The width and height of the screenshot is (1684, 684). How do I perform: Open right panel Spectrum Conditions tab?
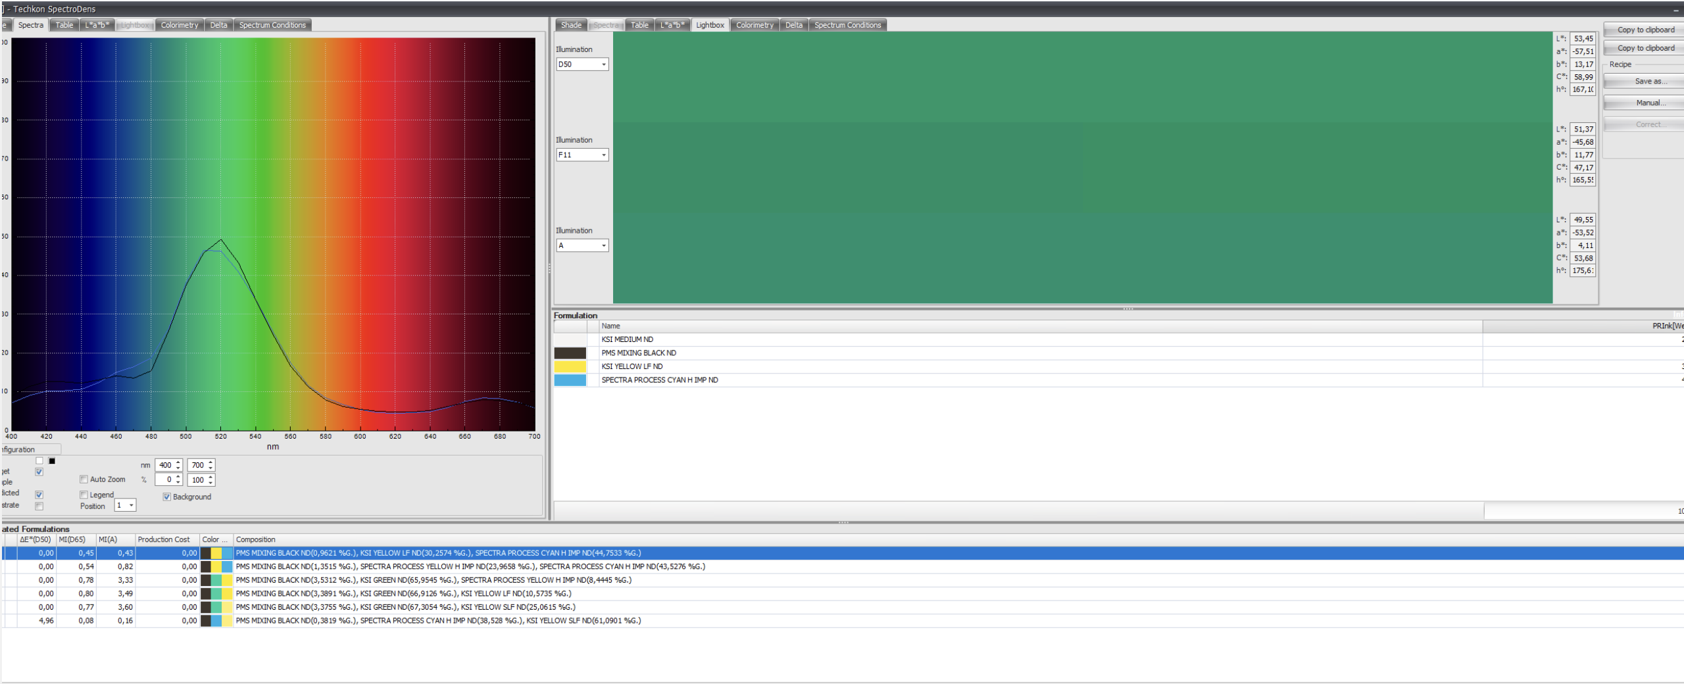coord(847,25)
